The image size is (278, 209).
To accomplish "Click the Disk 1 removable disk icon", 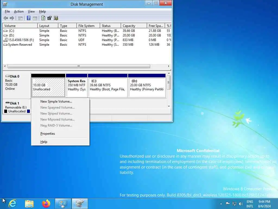I will [7, 103].
